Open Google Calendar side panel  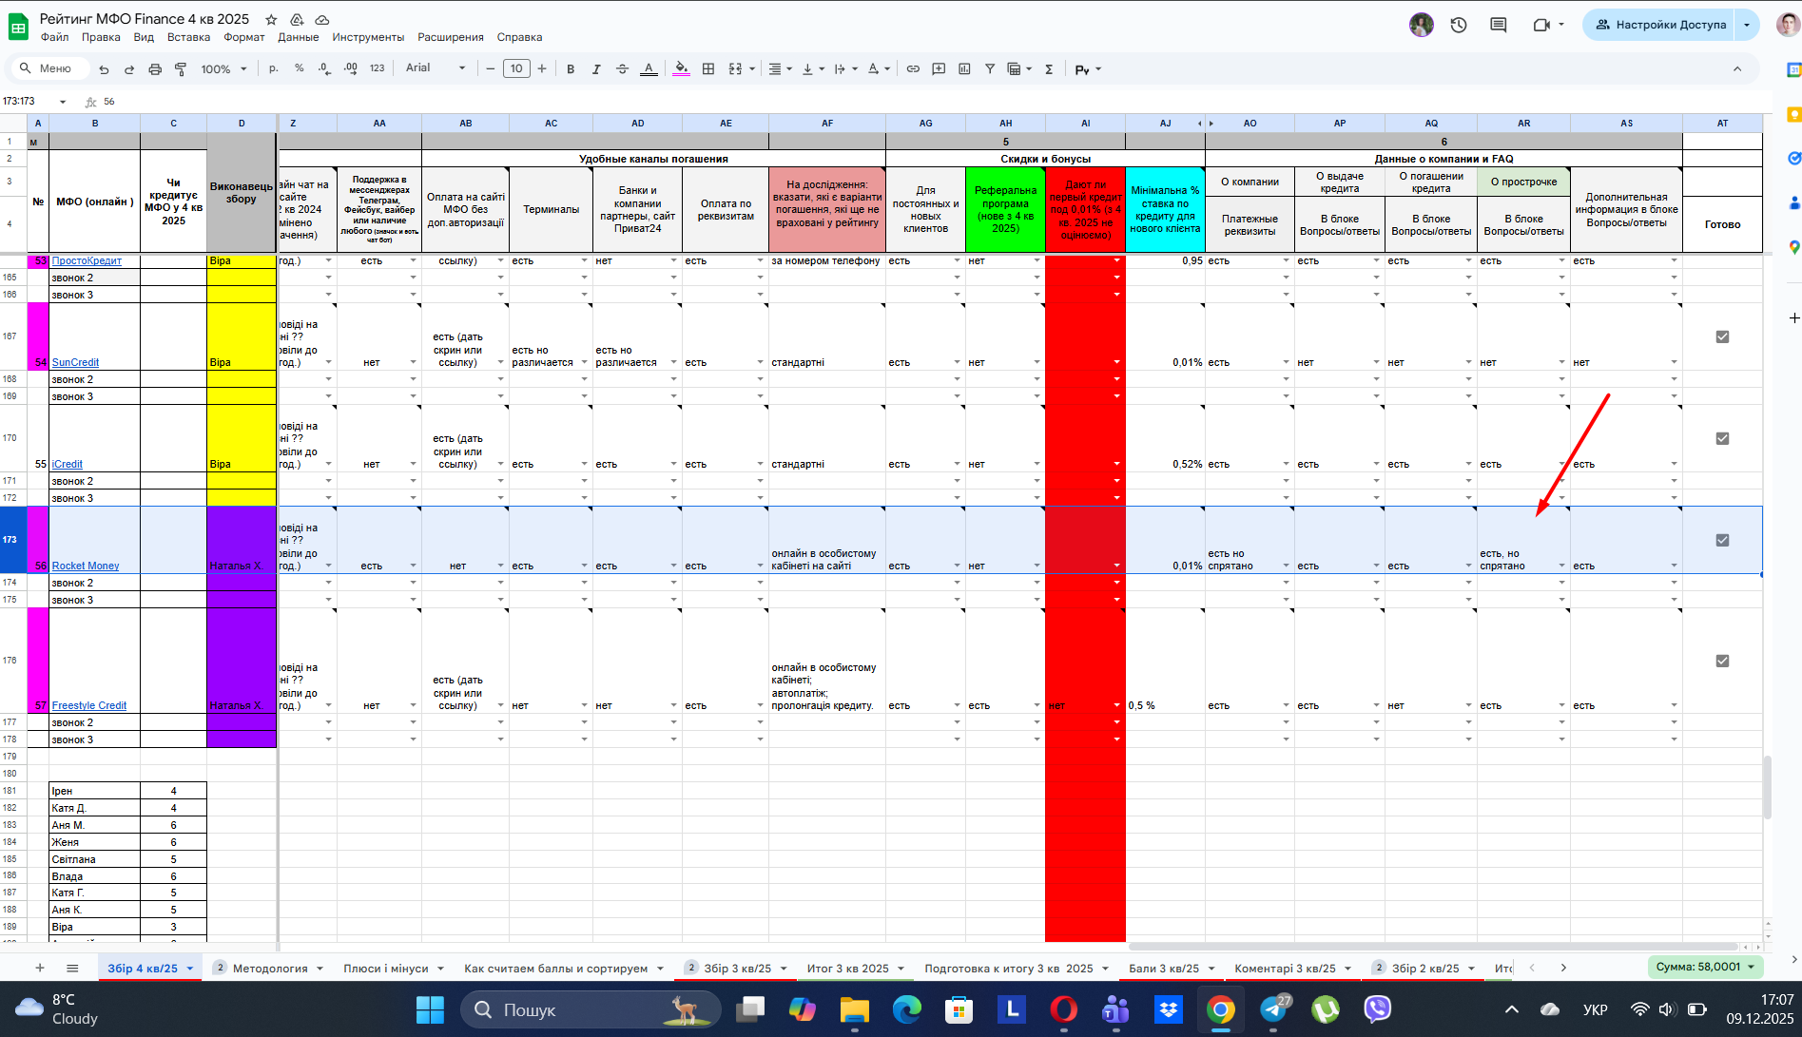point(1793,70)
